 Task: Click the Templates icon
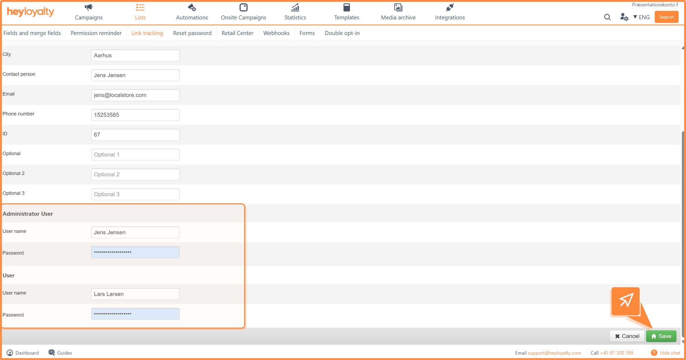click(347, 7)
